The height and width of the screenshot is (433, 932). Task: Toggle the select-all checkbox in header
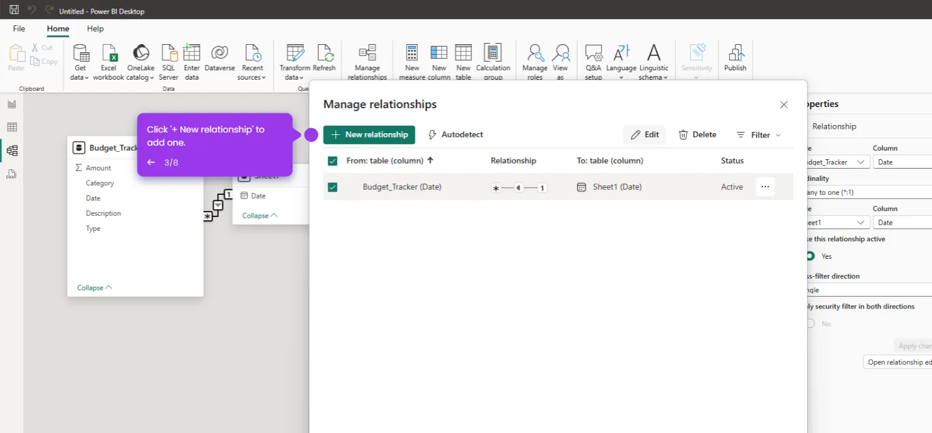tap(333, 161)
